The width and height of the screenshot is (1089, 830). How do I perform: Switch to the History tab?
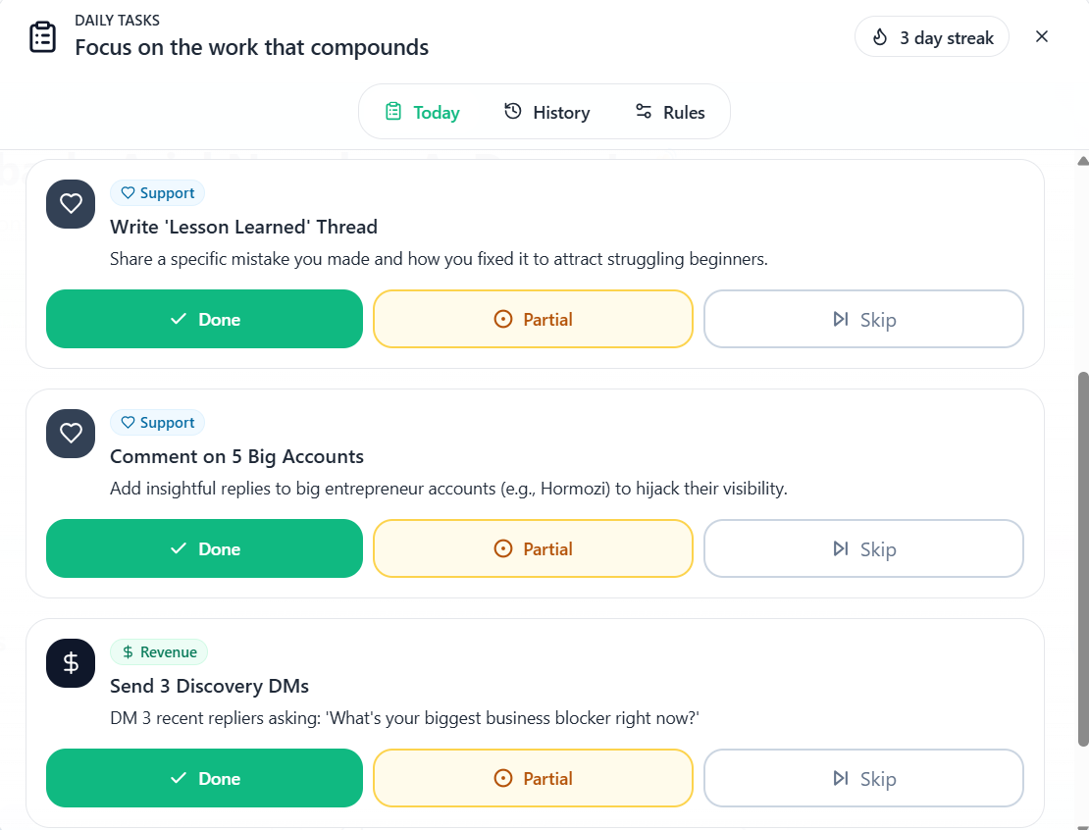546,112
